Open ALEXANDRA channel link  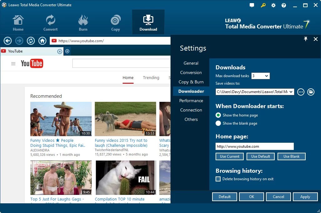[x=40, y=150]
